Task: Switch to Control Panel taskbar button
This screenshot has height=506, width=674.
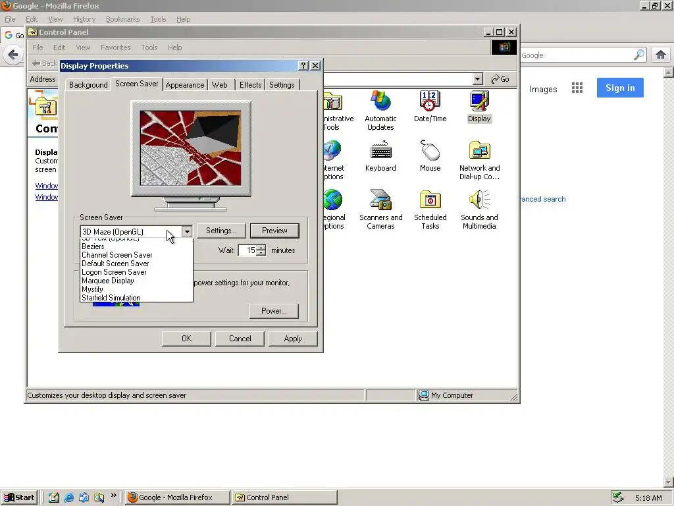Action: (284, 497)
